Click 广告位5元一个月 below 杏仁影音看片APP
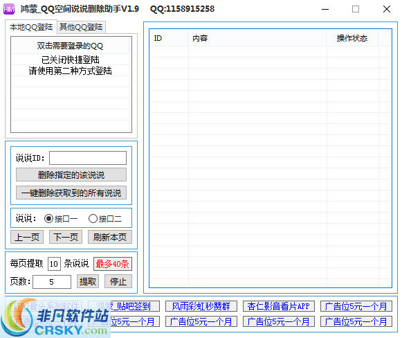This screenshot has width=402, height=338. pos(278,321)
